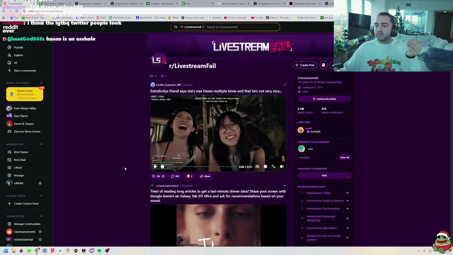Image resolution: width=453 pixels, height=255 pixels.
Task: Seek using the video progress bar
Action: [196, 166]
